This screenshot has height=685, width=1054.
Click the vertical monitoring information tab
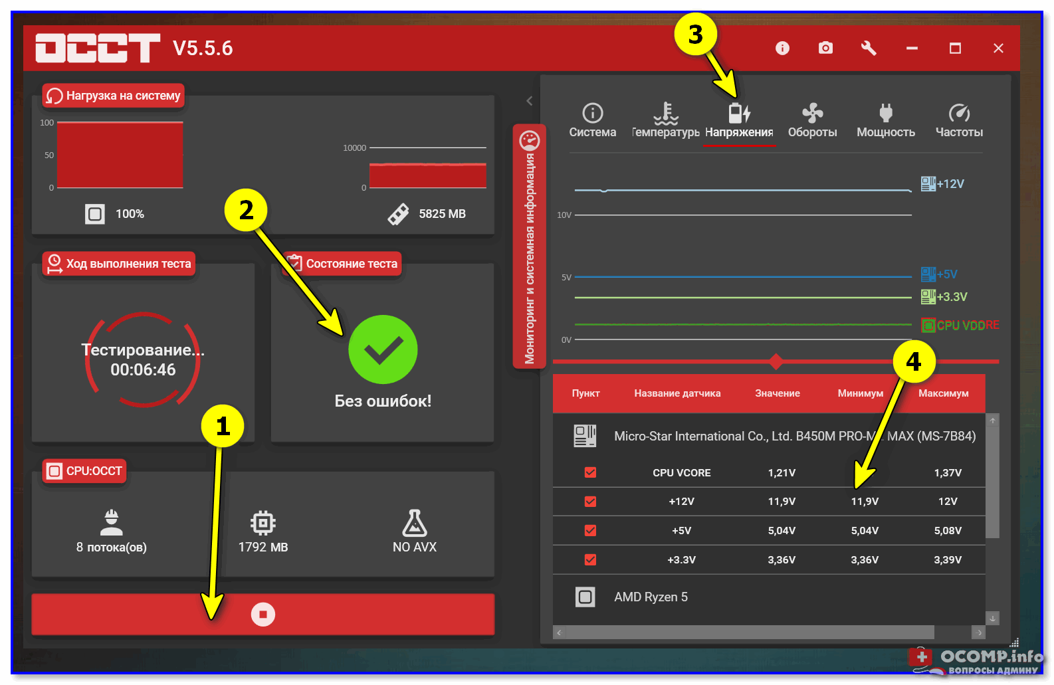tap(529, 246)
